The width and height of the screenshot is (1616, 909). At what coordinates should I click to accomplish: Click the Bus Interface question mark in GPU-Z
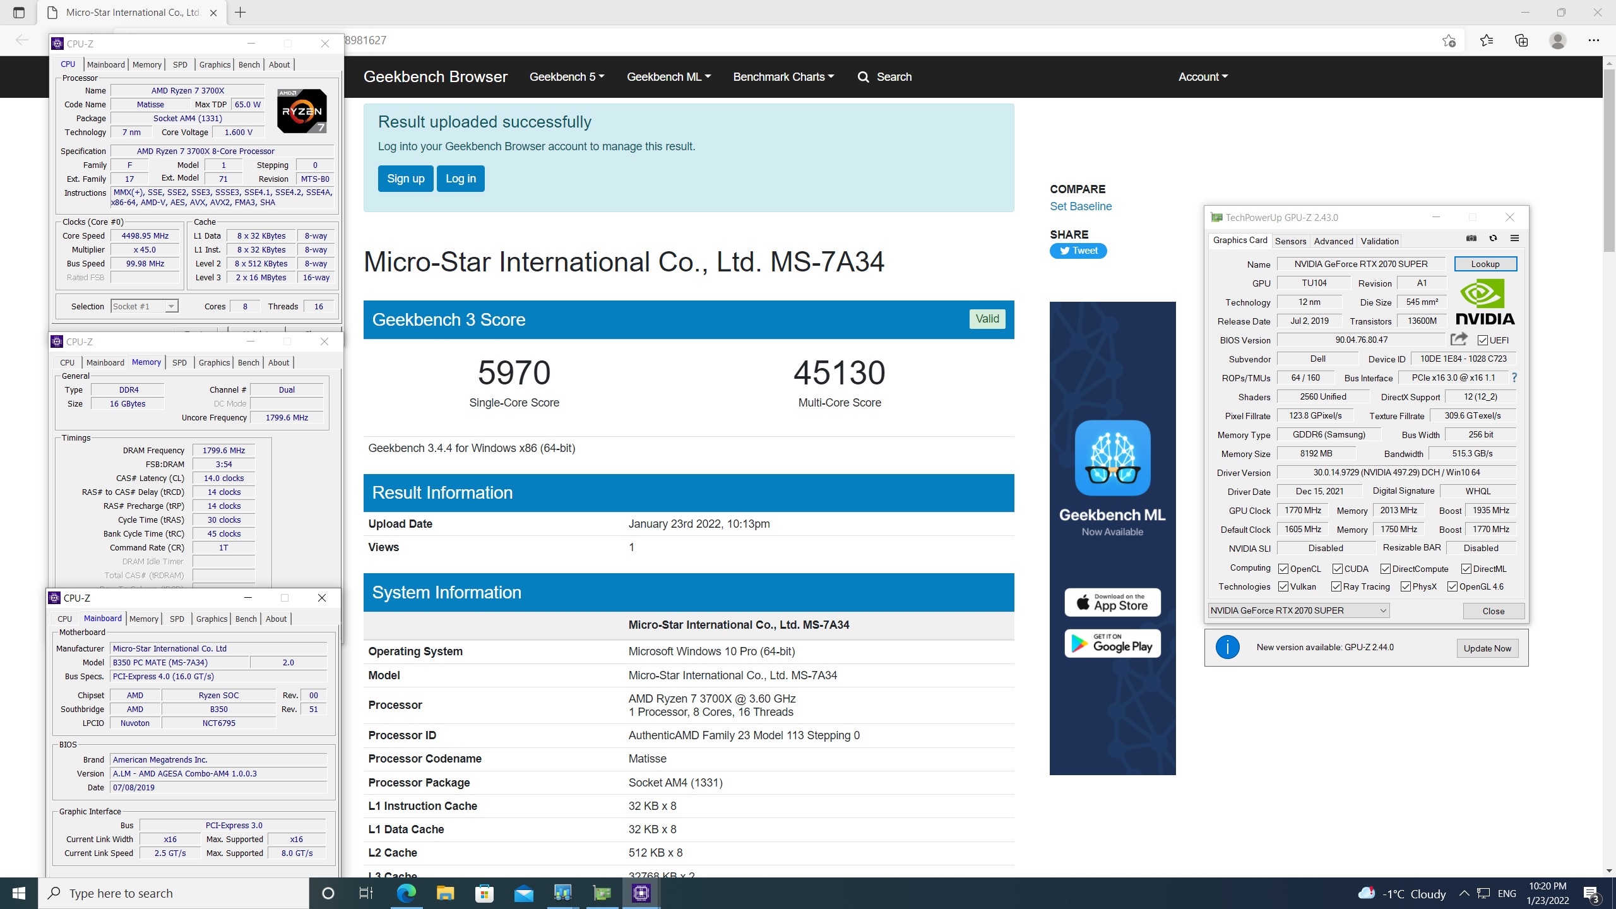pyautogui.click(x=1514, y=377)
